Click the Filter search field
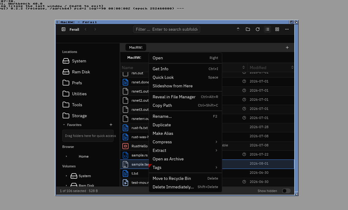The width and height of the screenshot is (348, 210). coord(167,29)
